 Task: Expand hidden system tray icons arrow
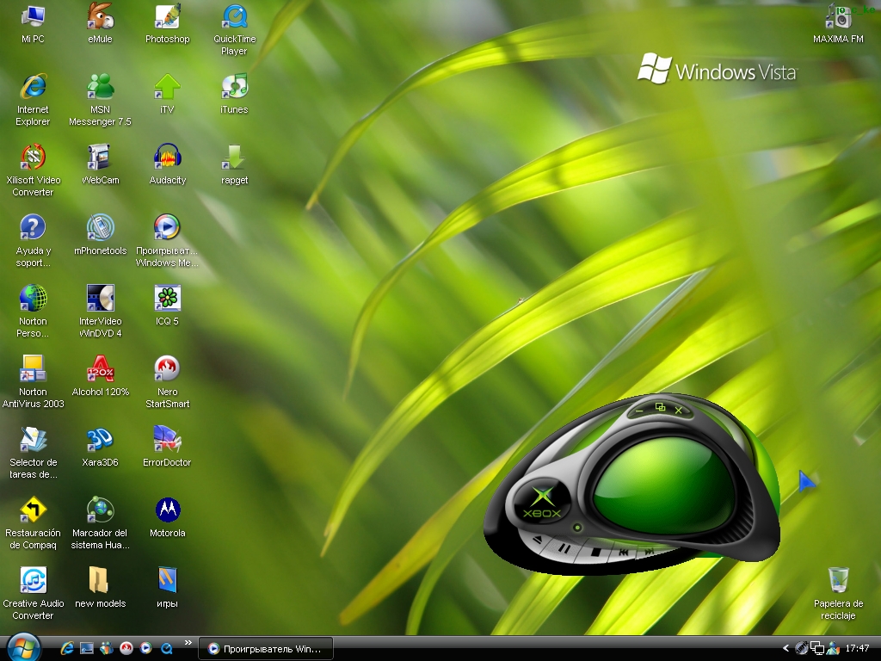[x=786, y=649]
